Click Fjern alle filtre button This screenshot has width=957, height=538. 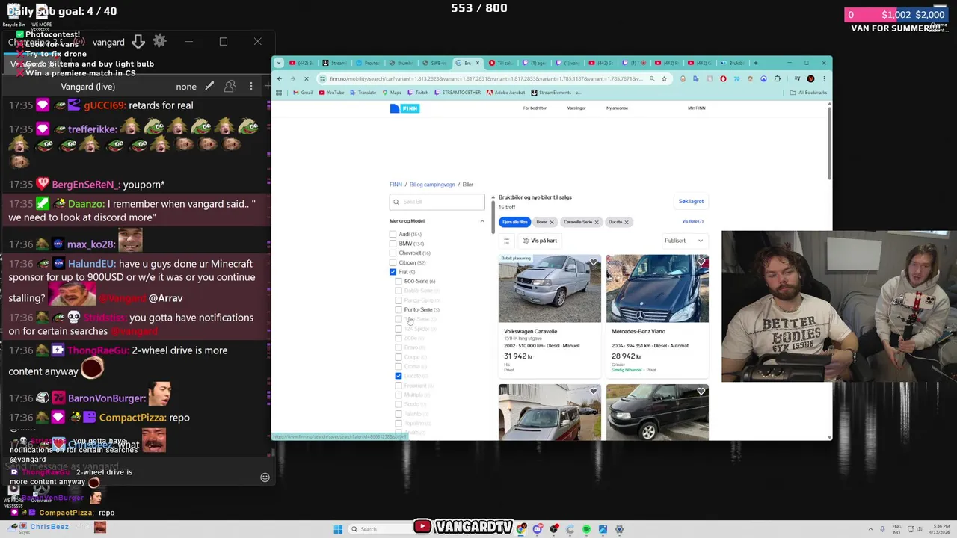click(514, 222)
